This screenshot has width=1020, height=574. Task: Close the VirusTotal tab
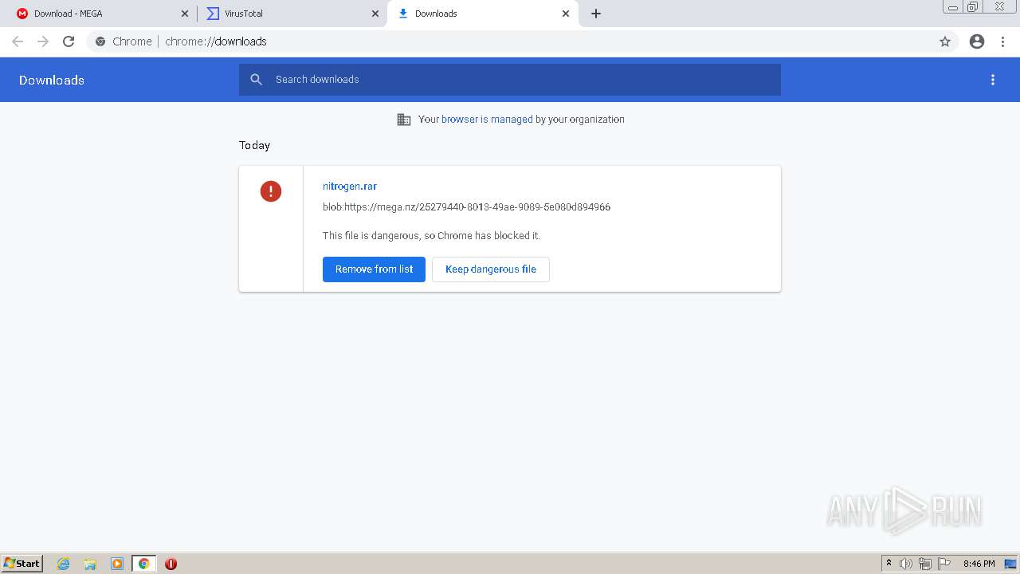click(375, 14)
